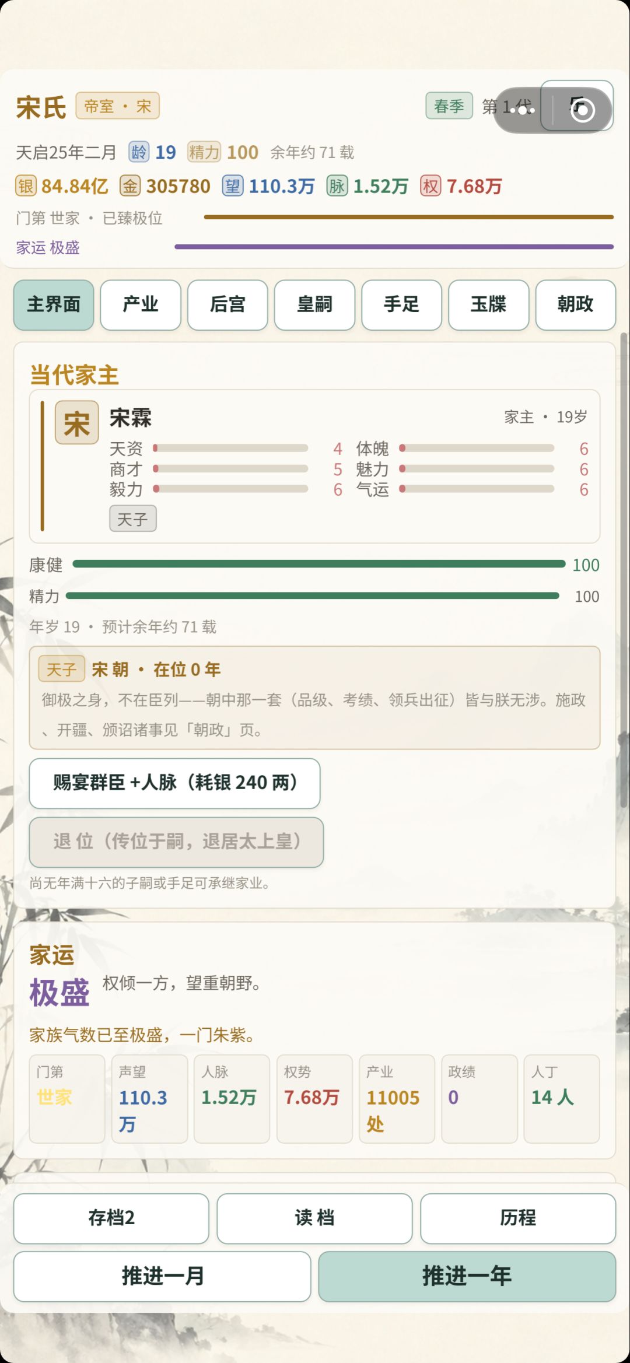Tap the 宋 family avatar tile
The height and width of the screenshot is (1363, 630).
pyautogui.click(x=77, y=422)
